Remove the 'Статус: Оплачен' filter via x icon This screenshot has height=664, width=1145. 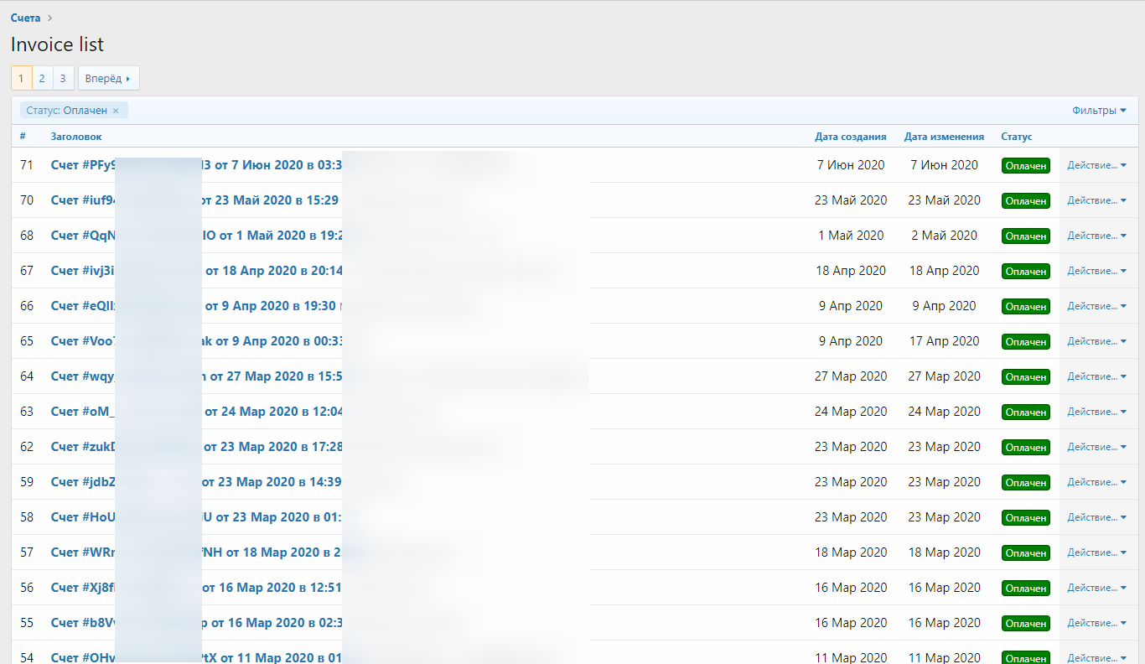[x=116, y=111]
